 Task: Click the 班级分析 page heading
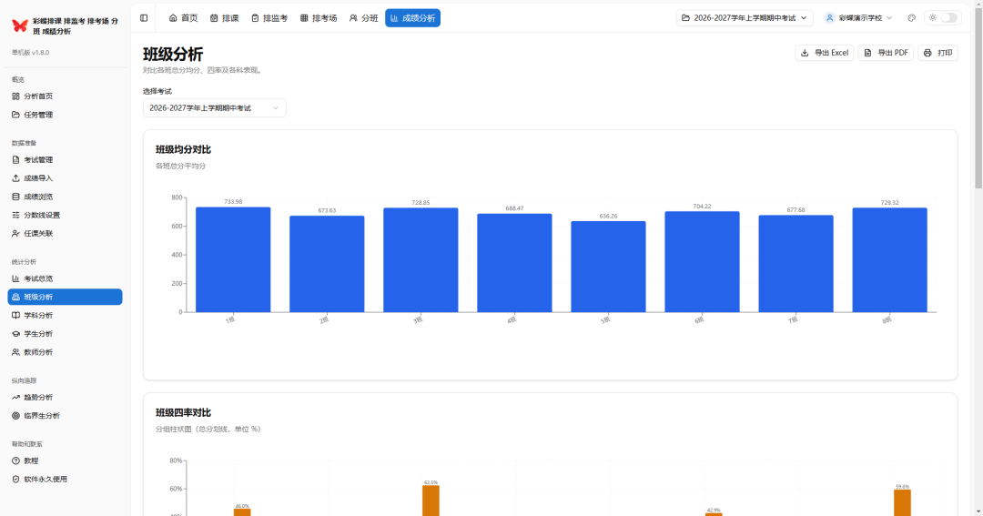click(x=173, y=54)
